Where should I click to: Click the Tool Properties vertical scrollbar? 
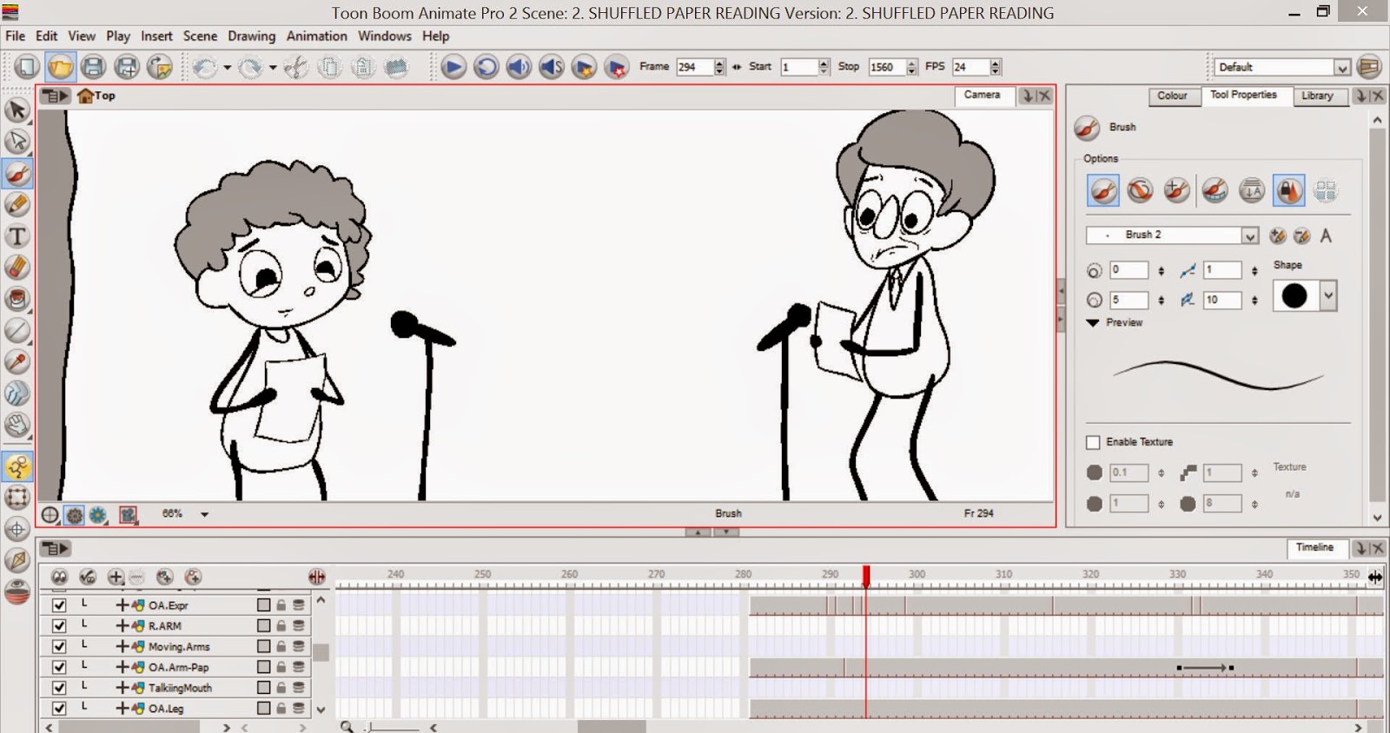1377,317
